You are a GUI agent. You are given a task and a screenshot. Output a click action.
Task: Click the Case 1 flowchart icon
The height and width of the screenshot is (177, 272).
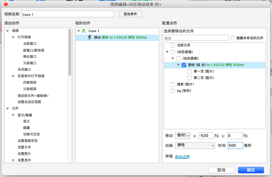84,31
